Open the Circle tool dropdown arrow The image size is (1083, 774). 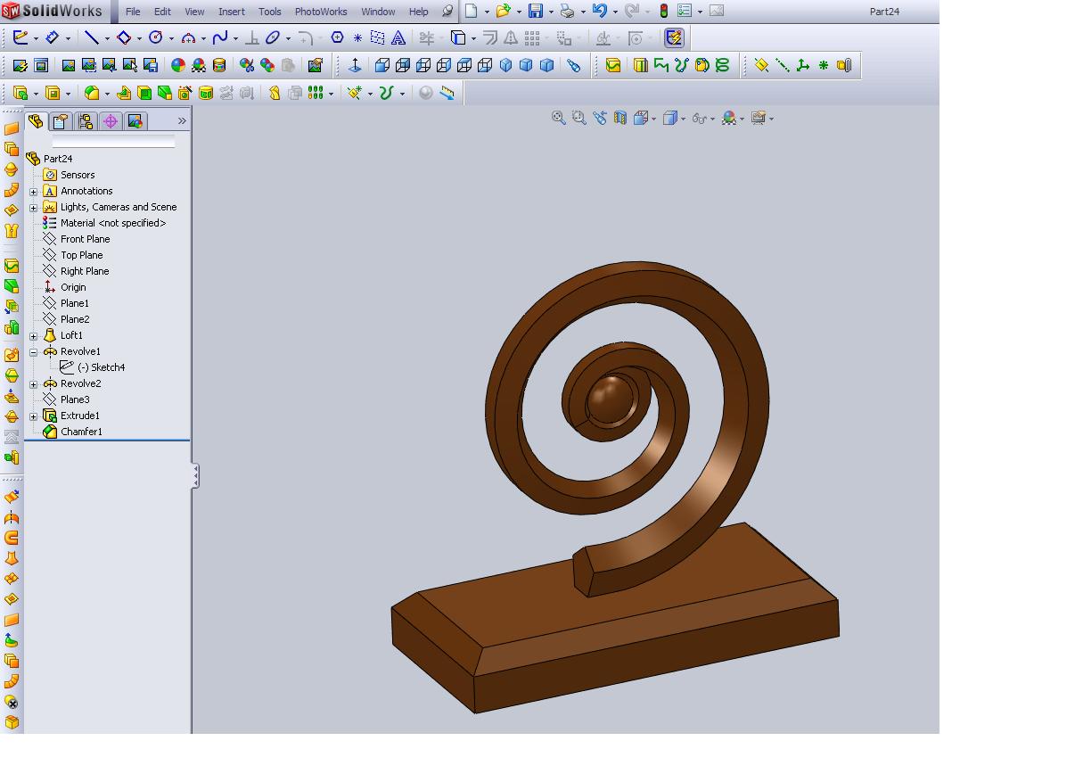171,39
